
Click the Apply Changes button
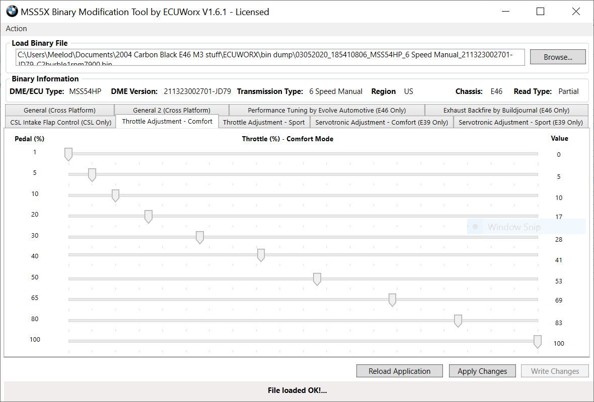(x=482, y=371)
